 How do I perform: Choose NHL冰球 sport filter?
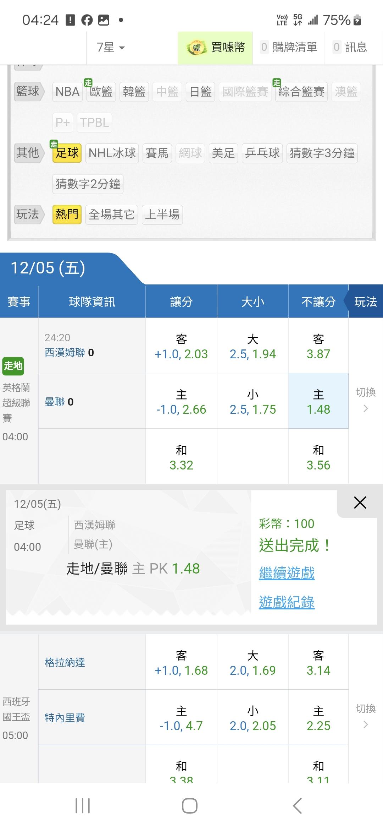pos(112,153)
